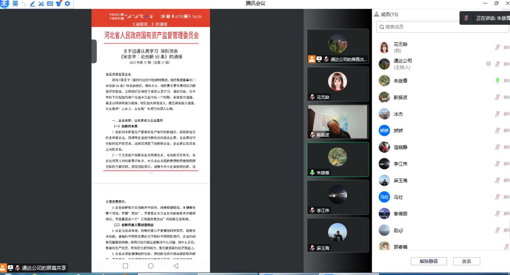Click the name 寇晓静 in the member list
510x275 pixels.
[x=400, y=147]
